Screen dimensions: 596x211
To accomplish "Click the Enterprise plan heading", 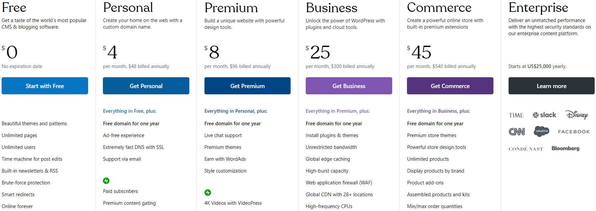I will pos(538,8).
